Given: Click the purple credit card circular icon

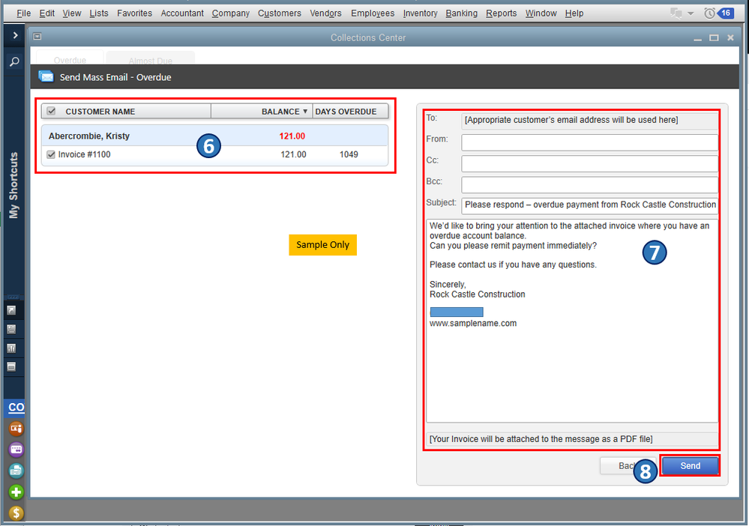Looking at the screenshot, I should coord(16,449).
